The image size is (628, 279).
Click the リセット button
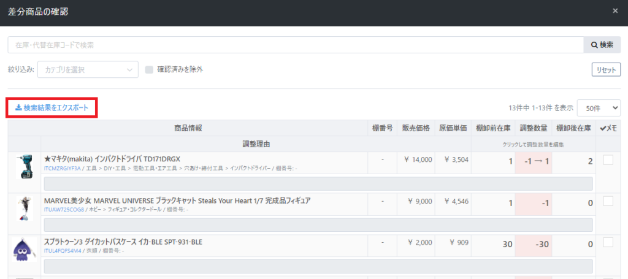606,69
